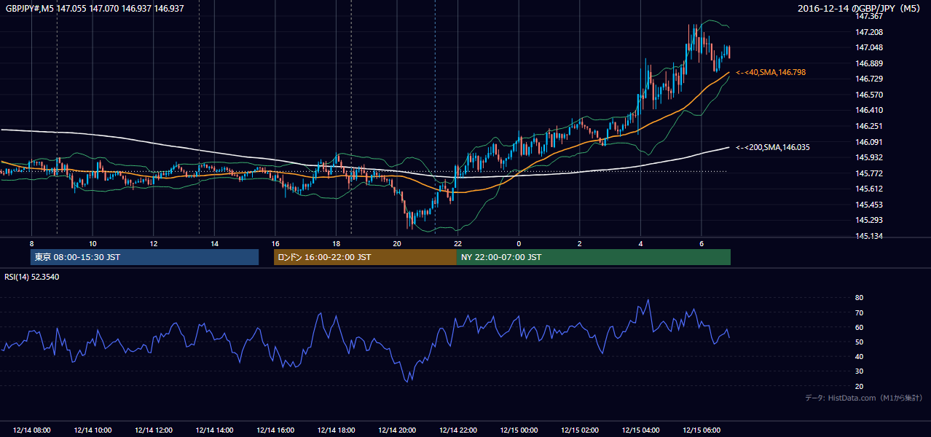The image size is (931, 437).
Task: Click the 12/15 06:00 time label
Action: pos(702,430)
